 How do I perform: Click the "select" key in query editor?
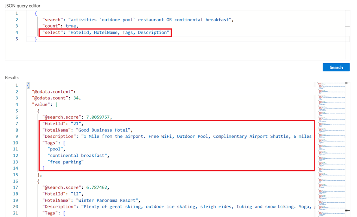(53, 32)
